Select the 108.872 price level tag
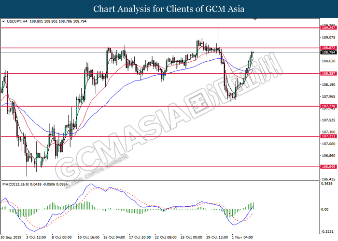This screenshot has height=241, width=338. pos(328,48)
